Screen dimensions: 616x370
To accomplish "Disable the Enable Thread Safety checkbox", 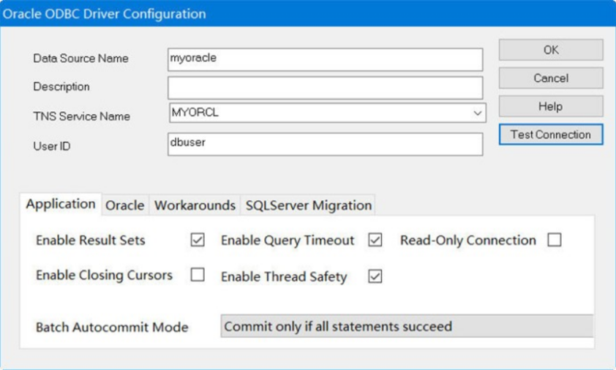I will (375, 276).
